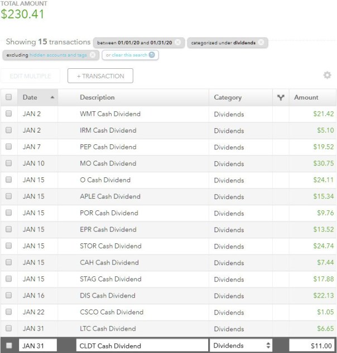Open the Dividends category dropdown in edited row
The width and height of the screenshot is (337, 353).
click(x=241, y=346)
